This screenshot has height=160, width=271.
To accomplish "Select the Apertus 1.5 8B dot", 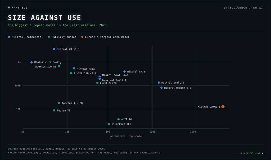I will pyautogui.click(x=59, y=103).
